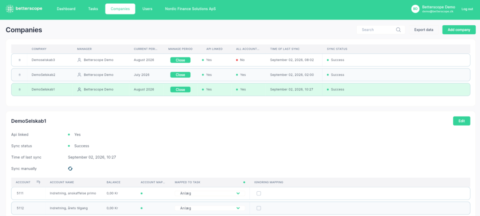480x216 pixels.
Task: Click the Ignoring mapping column header
Action: point(269,182)
